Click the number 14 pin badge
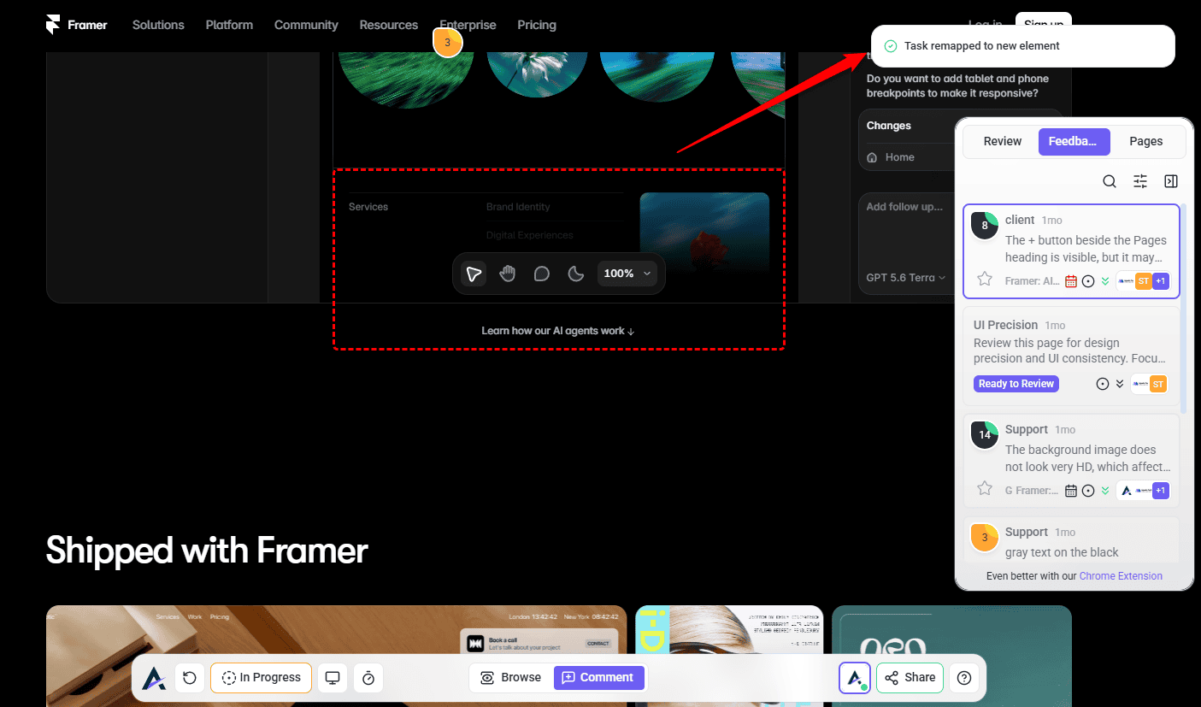This screenshot has height=707, width=1201. click(x=985, y=435)
